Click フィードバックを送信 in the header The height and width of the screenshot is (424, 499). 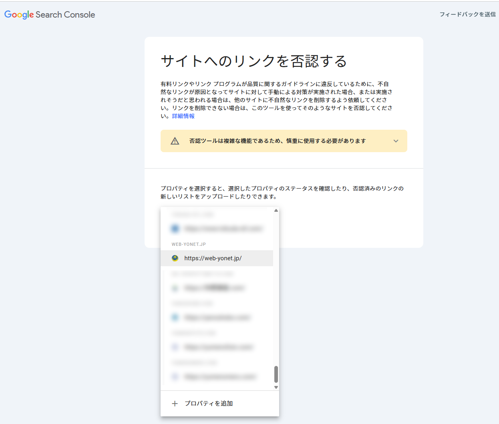coord(467,14)
